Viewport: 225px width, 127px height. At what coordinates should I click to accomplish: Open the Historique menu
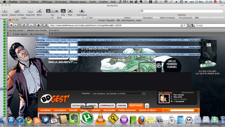point(61,2)
